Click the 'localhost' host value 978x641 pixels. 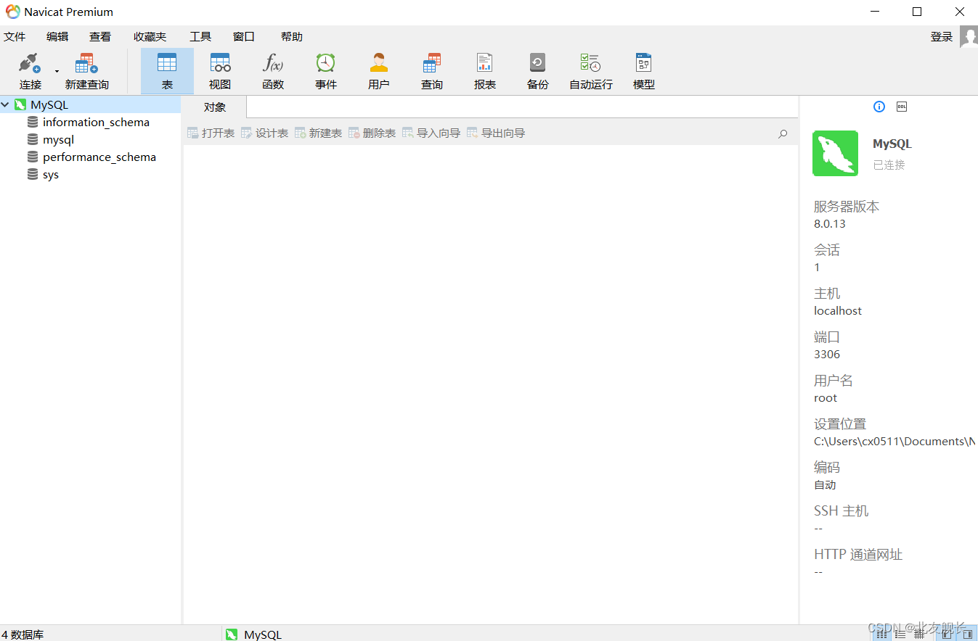click(838, 311)
